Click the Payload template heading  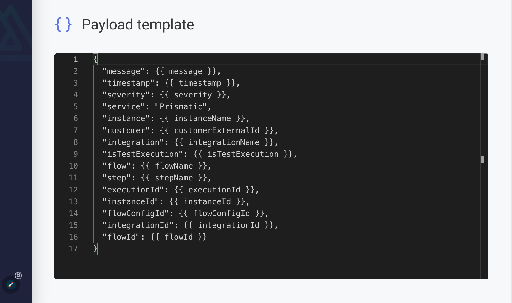pyautogui.click(x=138, y=25)
